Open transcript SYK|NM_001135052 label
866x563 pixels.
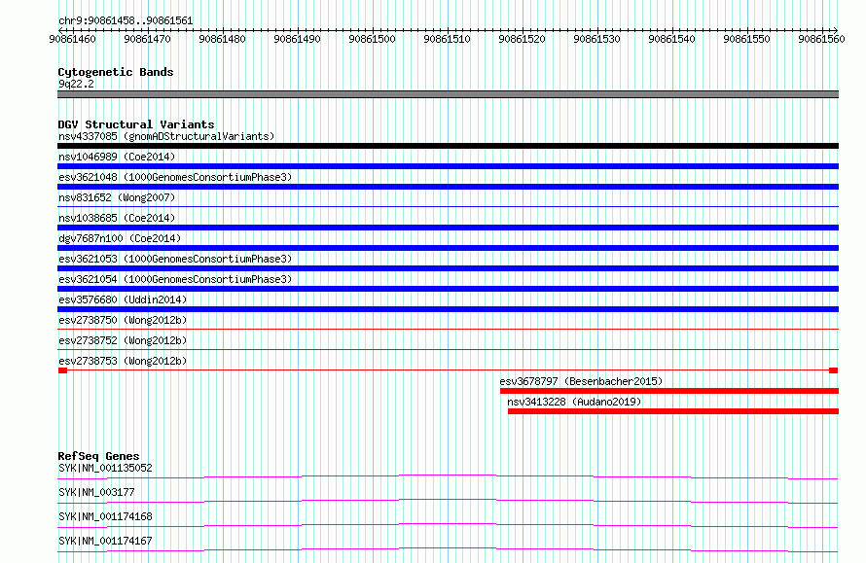[105, 468]
